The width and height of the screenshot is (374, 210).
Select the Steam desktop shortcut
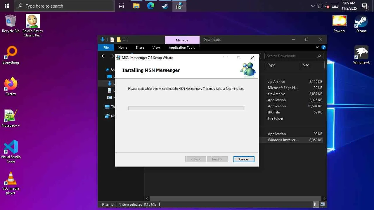(x=361, y=24)
